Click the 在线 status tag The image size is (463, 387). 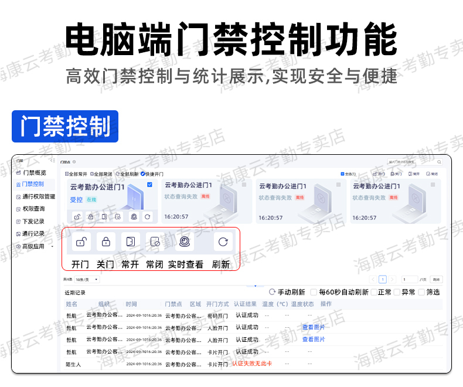pos(91,199)
